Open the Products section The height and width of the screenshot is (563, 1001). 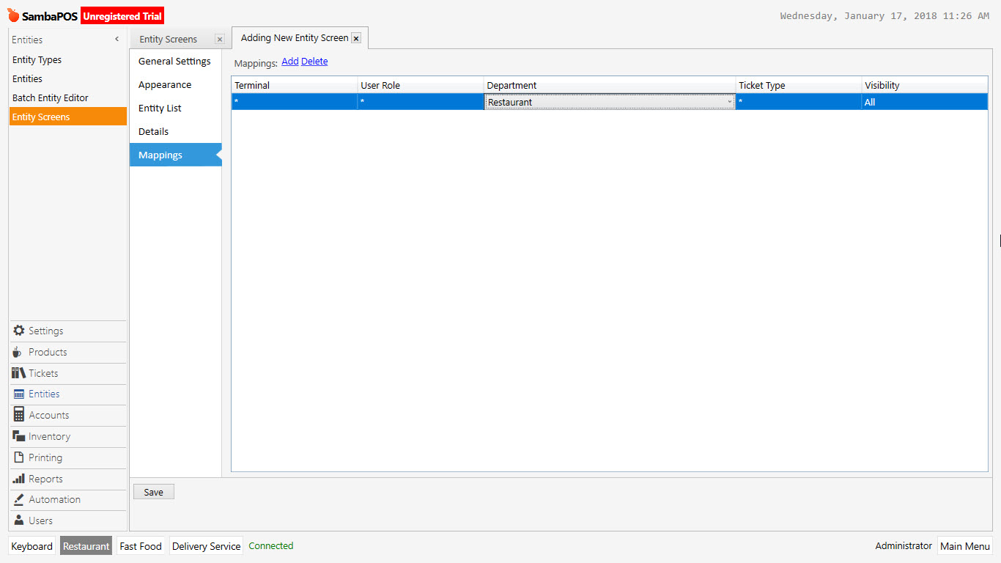click(x=45, y=352)
